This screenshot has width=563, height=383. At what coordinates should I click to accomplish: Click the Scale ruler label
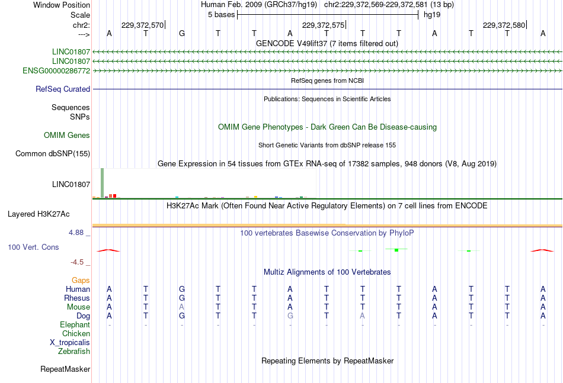81,15
